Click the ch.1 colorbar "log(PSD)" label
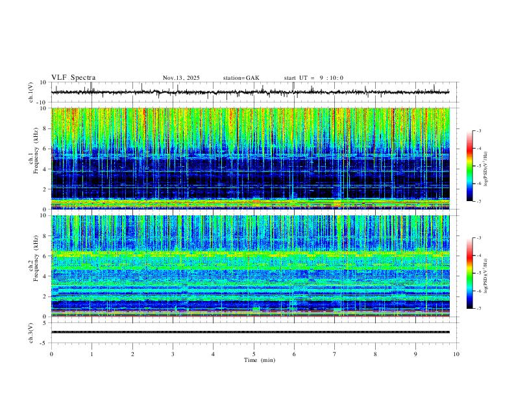514x397 pixels. pyautogui.click(x=486, y=169)
